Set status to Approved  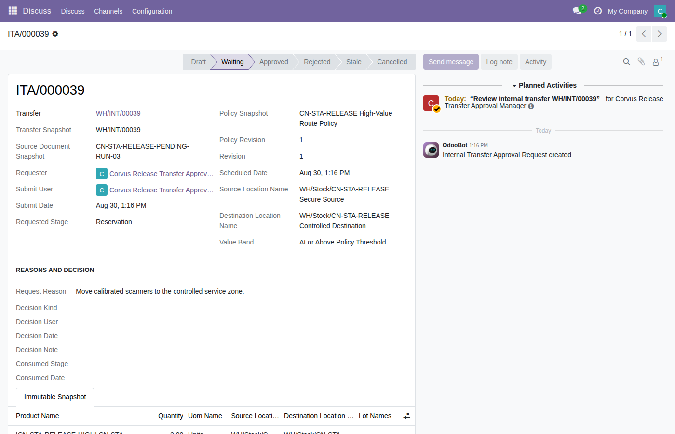click(274, 62)
